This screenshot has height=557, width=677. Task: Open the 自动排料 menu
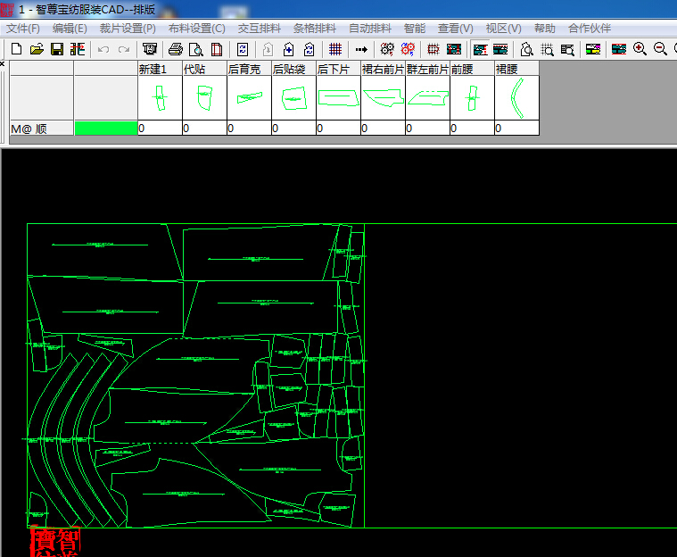coord(370,29)
